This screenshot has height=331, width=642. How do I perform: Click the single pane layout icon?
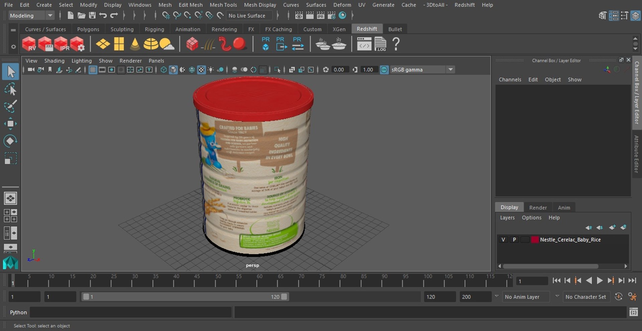tap(10, 198)
